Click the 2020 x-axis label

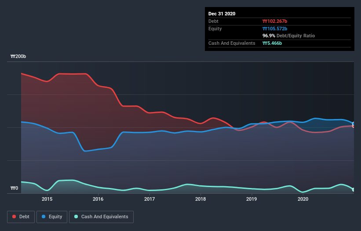(x=303, y=199)
